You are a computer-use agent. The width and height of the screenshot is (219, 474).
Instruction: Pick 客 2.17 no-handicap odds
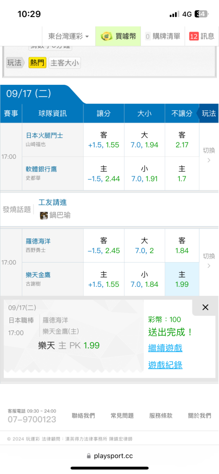182,140
